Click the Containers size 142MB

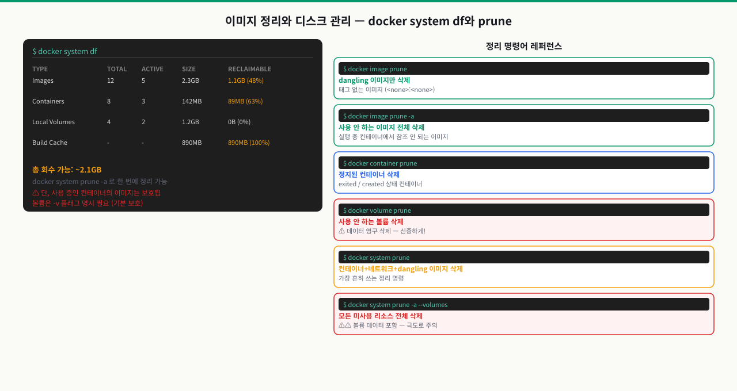tap(192, 101)
